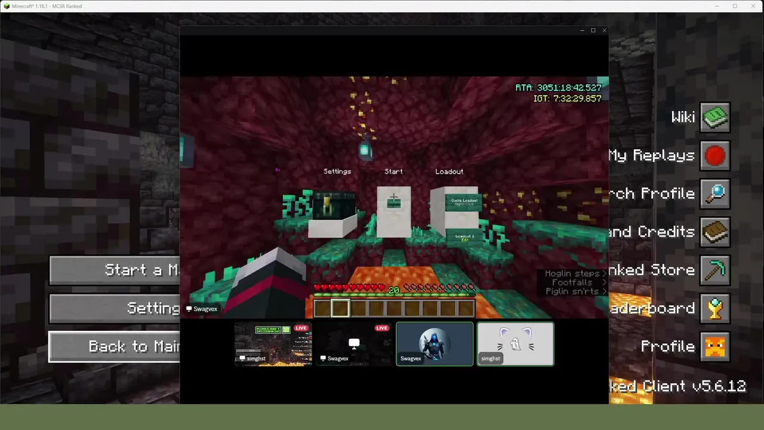Open Ranked Store pickaxe icon

coord(715,270)
